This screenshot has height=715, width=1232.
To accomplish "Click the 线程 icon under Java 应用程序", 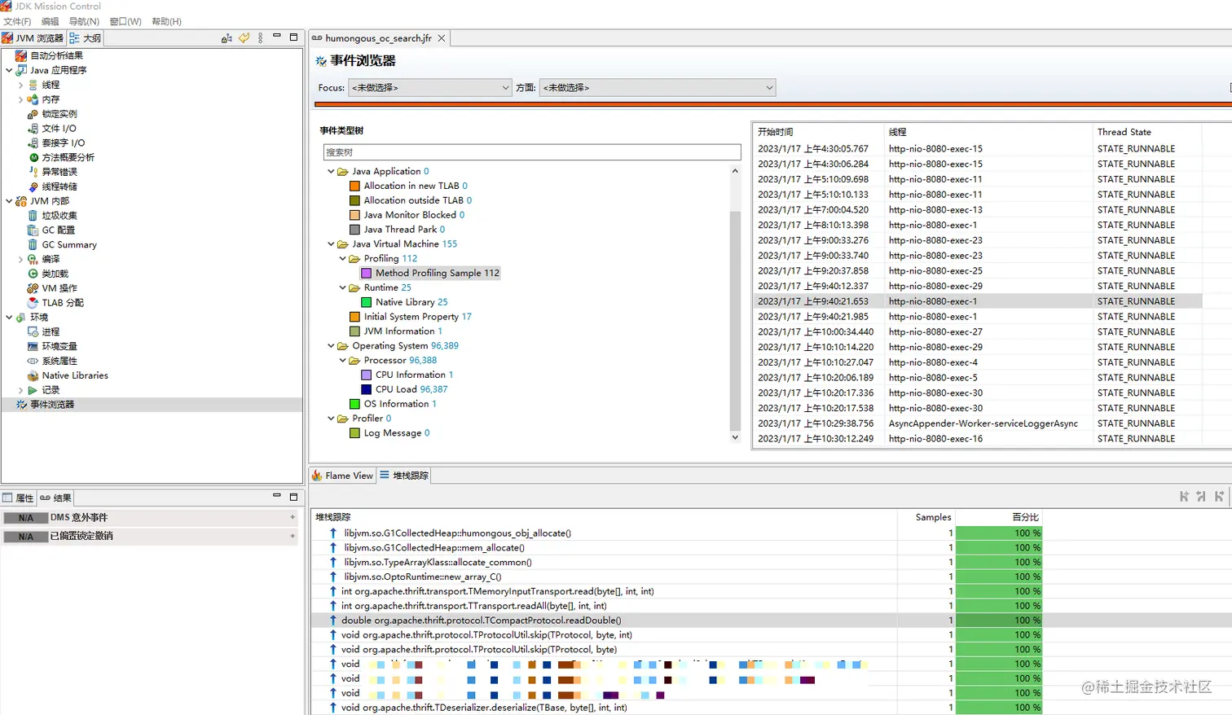I will [x=33, y=85].
